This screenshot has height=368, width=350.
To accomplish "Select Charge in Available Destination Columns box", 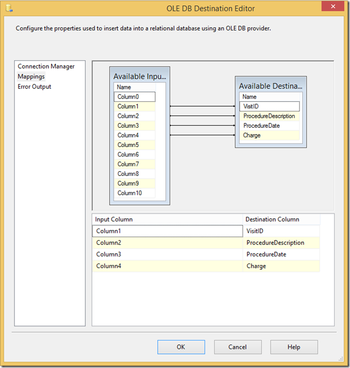I will pos(269,135).
